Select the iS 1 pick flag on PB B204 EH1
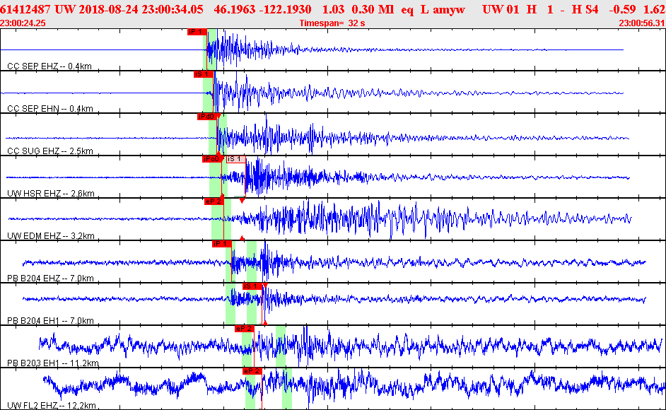Screen dimensions: 666x410 (252, 286)
